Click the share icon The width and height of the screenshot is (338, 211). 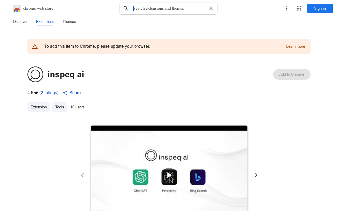(x=65, y=93)
